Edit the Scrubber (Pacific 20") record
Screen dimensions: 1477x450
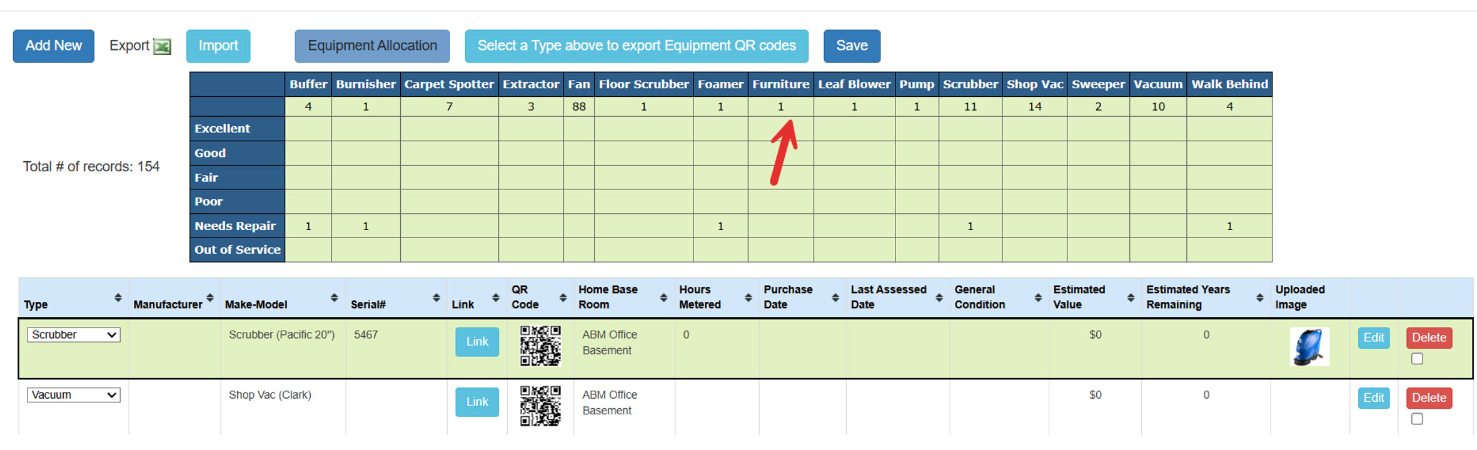tap(1374, 337)
